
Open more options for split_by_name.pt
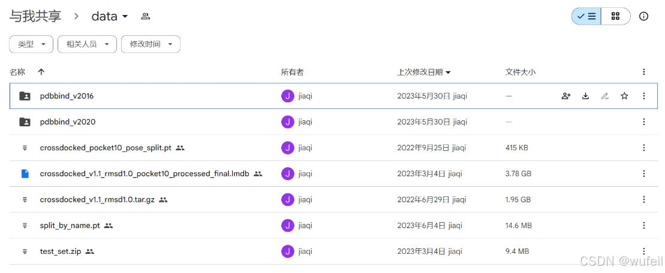pyautogui.click(x=644, y=226)
